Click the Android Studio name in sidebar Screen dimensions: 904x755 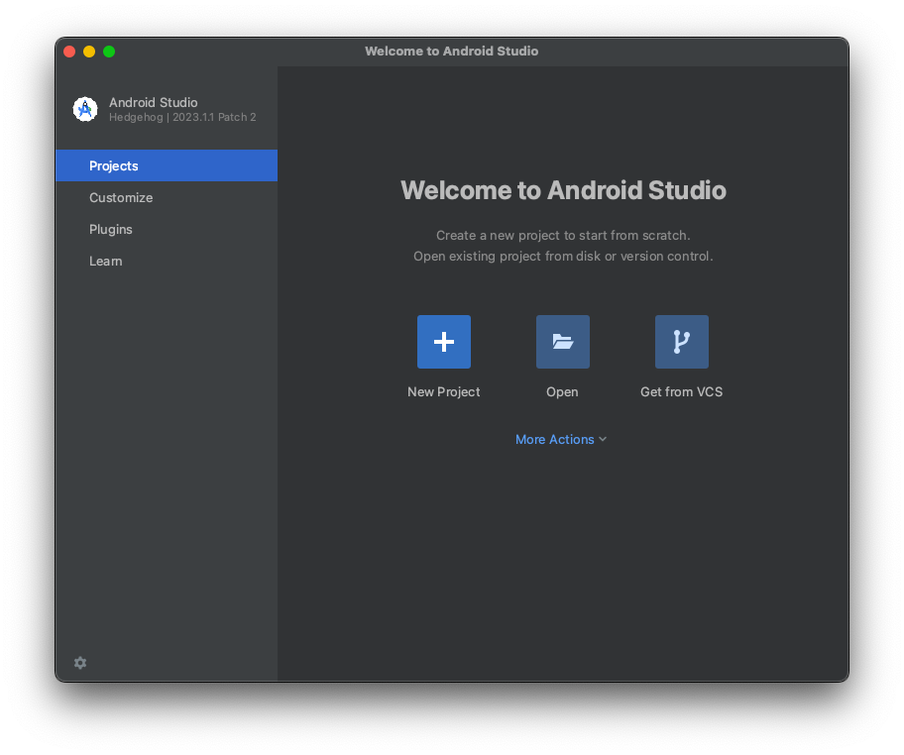pyautogui.click(x=154, y=103)
